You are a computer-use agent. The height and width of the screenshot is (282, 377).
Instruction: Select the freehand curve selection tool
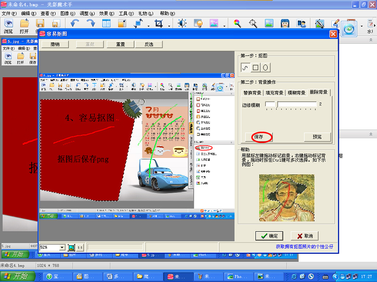point(245,68)
